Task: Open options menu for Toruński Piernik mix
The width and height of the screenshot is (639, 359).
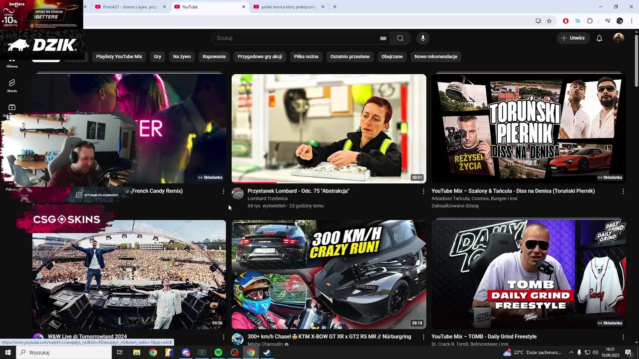Action: click(623, 191)
